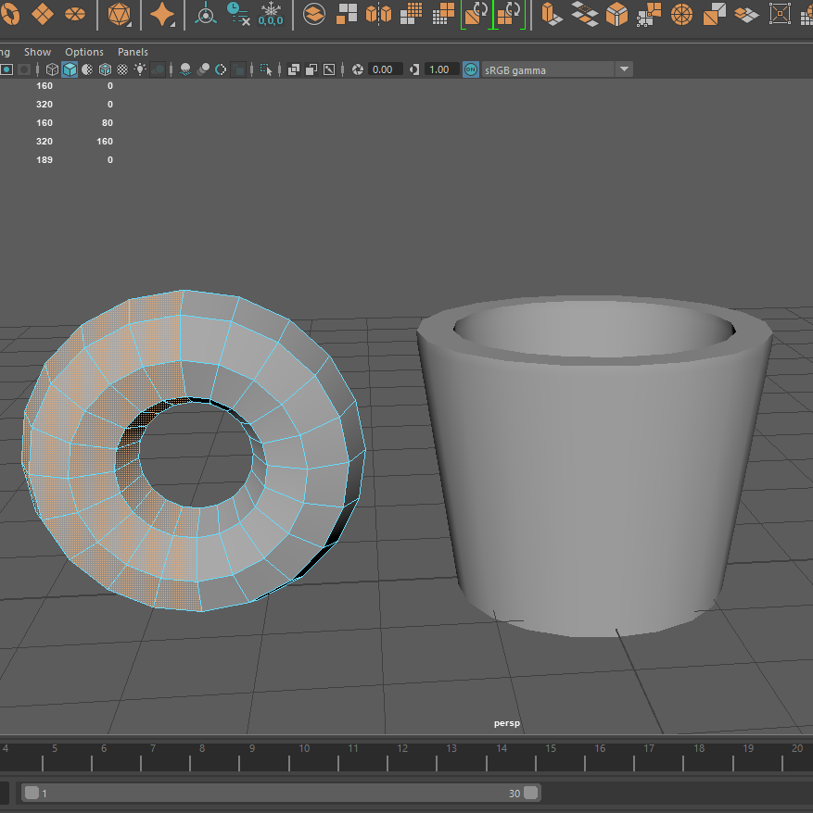Toggle the use all lights bulb icon
Screen dimensions: 813x813
coord(140,69)
